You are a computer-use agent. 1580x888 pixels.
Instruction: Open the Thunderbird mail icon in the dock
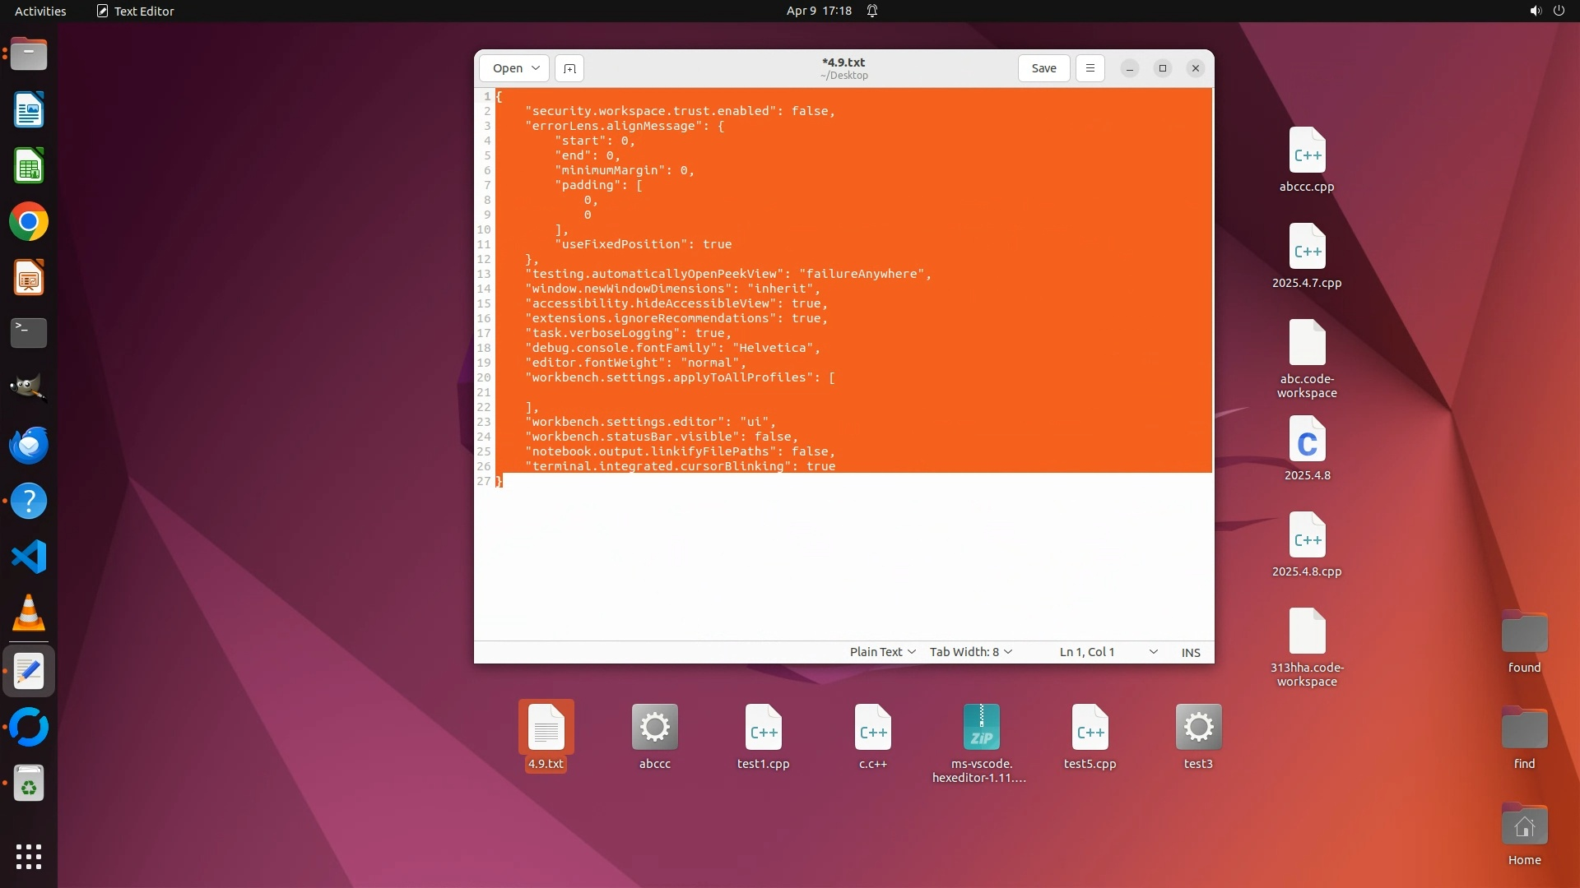[x=29, y=446]
